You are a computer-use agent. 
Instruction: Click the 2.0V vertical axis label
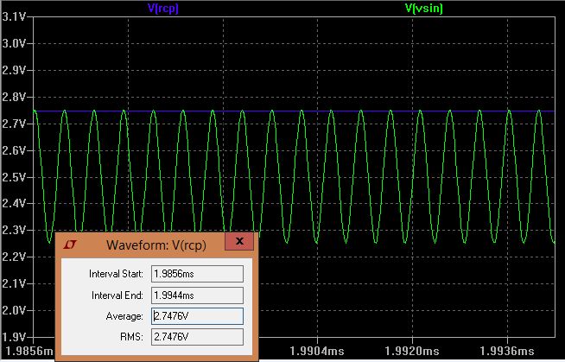tap(14, 310)
